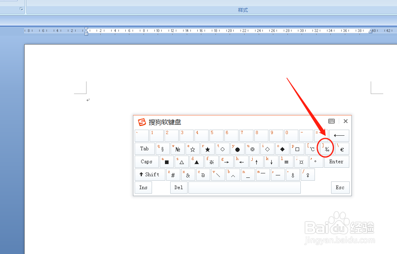Click the spacebar on the soft keyboard

(245, 188)
